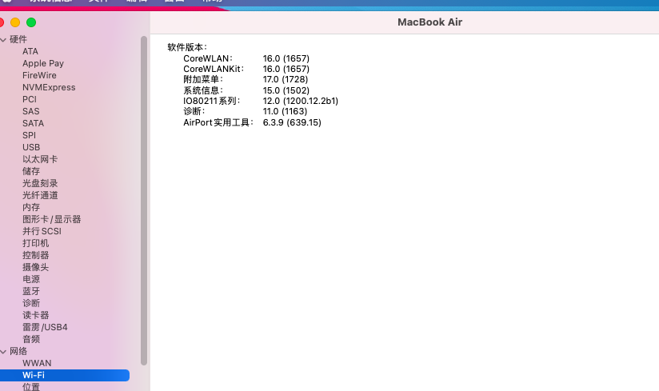
Task: Collapse the 硬件 section disclosure triangle
Action: click(x=4, y=39)
